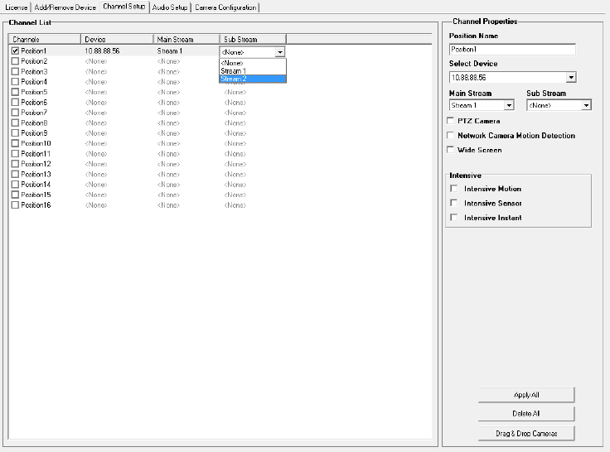The height and width of the screenshot is (452, 610).
Task: Click into the Position Name field
Action: [511, 50]
